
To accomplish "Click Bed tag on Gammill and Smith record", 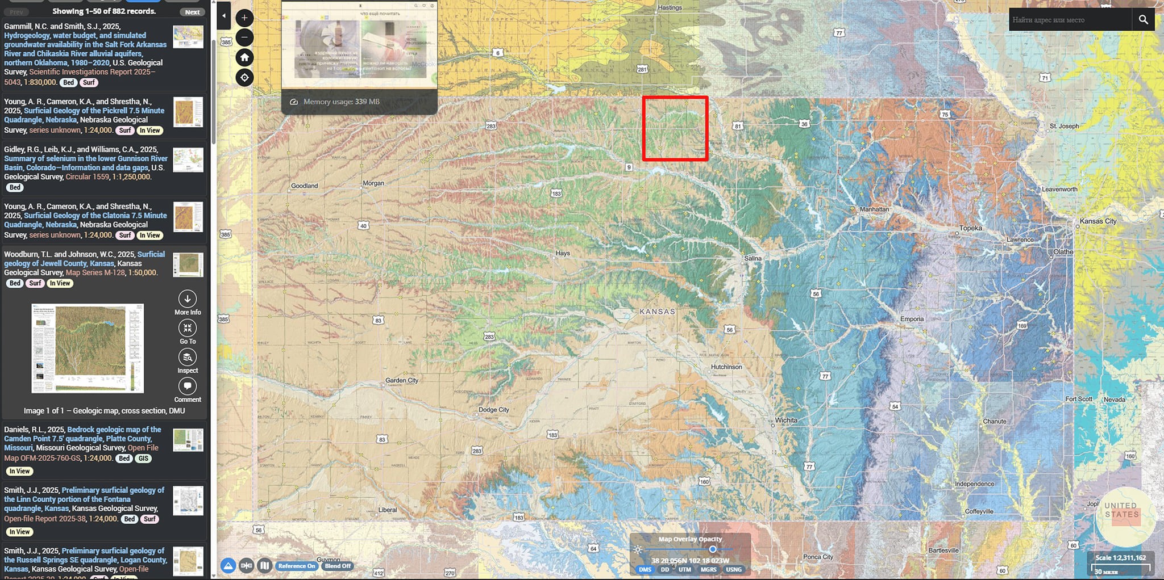I will (68, 82).
